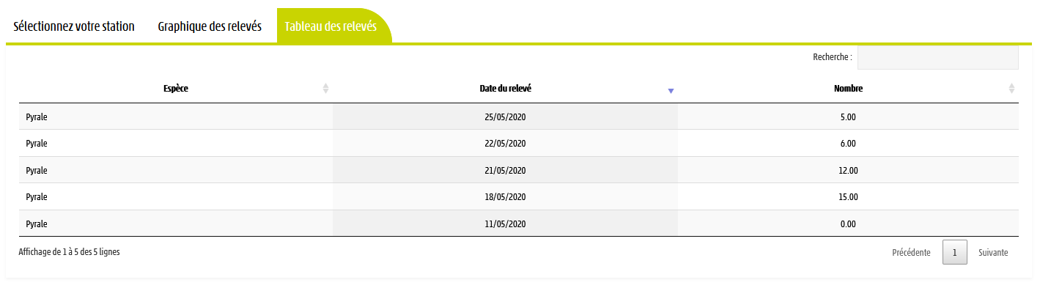Select page number 1 button
1040x288 pixels.
pos(954,253)
